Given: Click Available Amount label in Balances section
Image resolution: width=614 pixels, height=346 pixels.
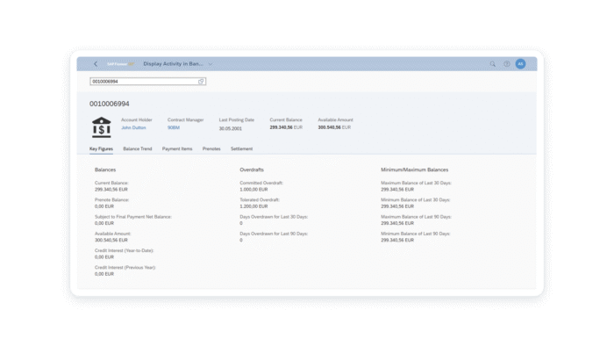Looking at the screenshot, I should (x=112, y=234).
